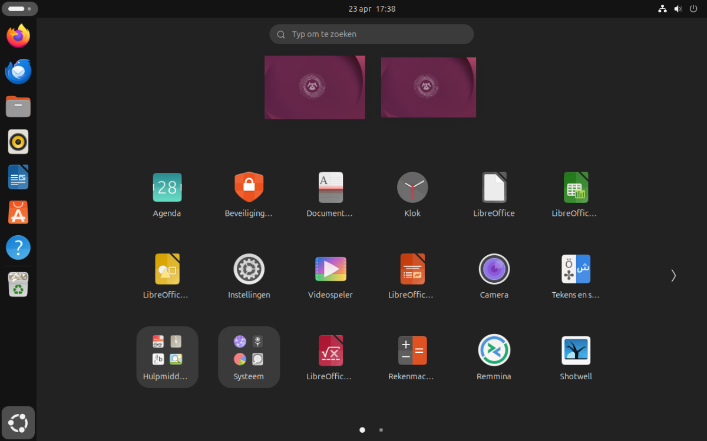Launch the Klok clock application
This screenshot has width=707, height=441.
point(412,188)
